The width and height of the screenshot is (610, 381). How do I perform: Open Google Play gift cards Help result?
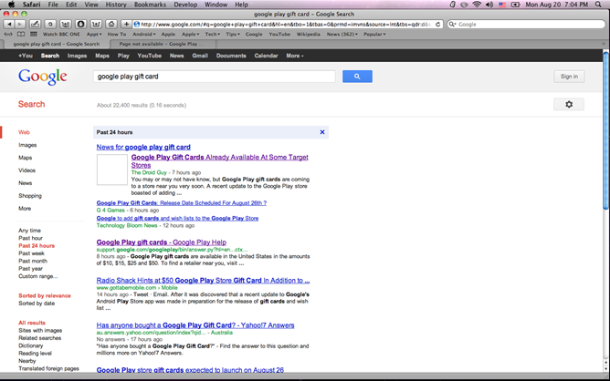(161, 242)
